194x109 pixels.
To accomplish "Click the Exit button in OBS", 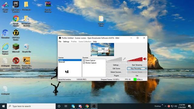I will point(137,76).
